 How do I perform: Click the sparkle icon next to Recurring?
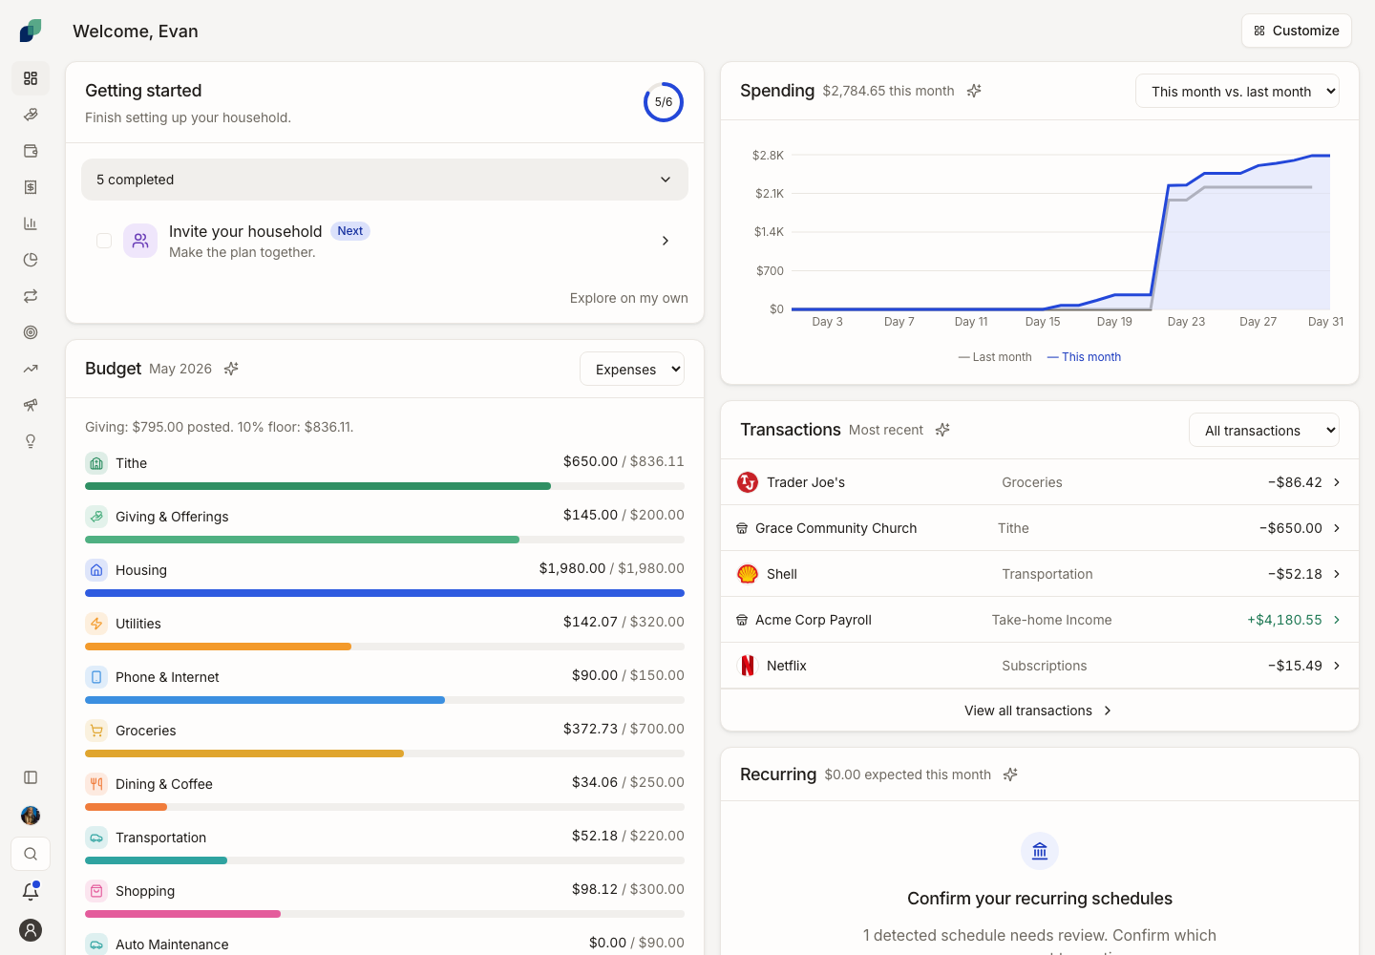(x=1010, y=775)
